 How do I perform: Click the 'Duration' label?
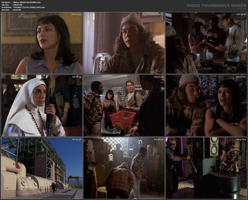(x=6, y=10)
